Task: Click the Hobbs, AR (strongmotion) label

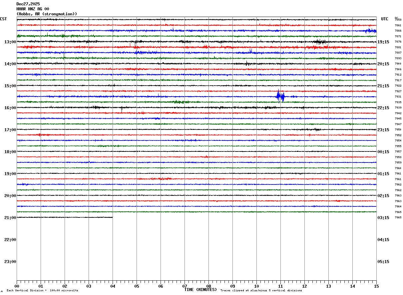Action: coord(47,14)
